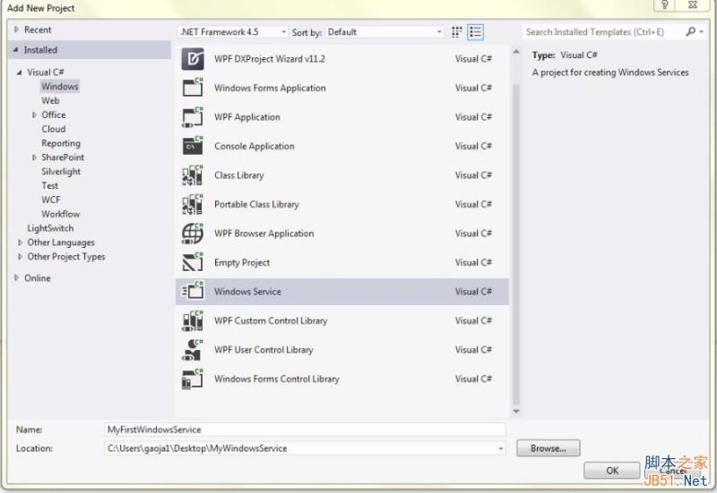Select the Test category

coord(50,186)
